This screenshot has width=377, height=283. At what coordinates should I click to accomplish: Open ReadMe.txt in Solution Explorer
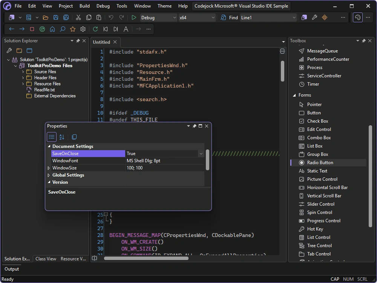(44, 90)
